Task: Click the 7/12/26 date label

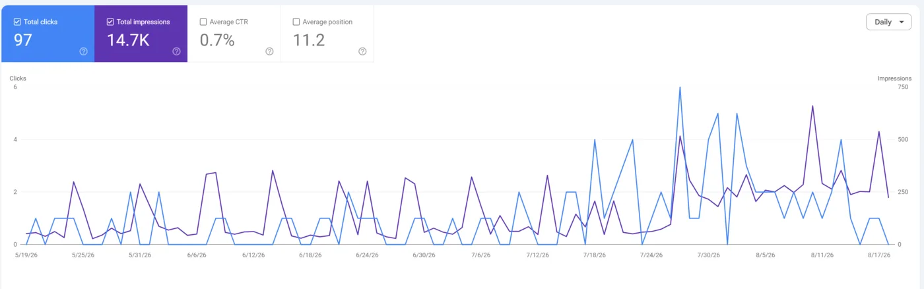Action: (x=538, y=255)
